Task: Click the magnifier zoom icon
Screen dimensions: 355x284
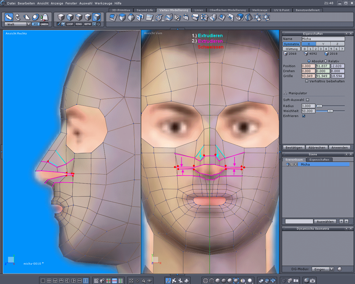Action: 143,281
